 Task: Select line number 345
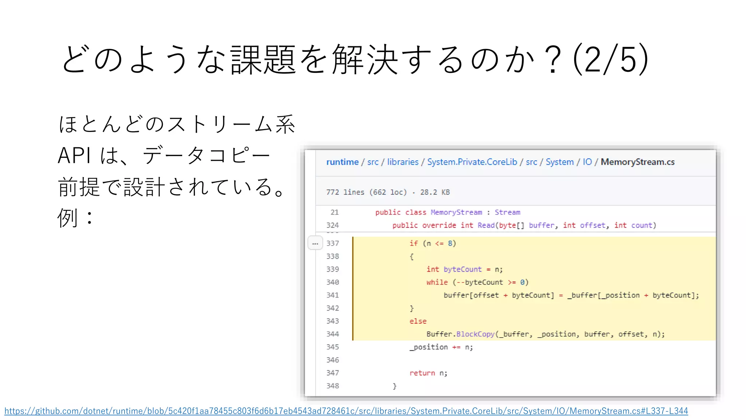[x=333, y=347]
